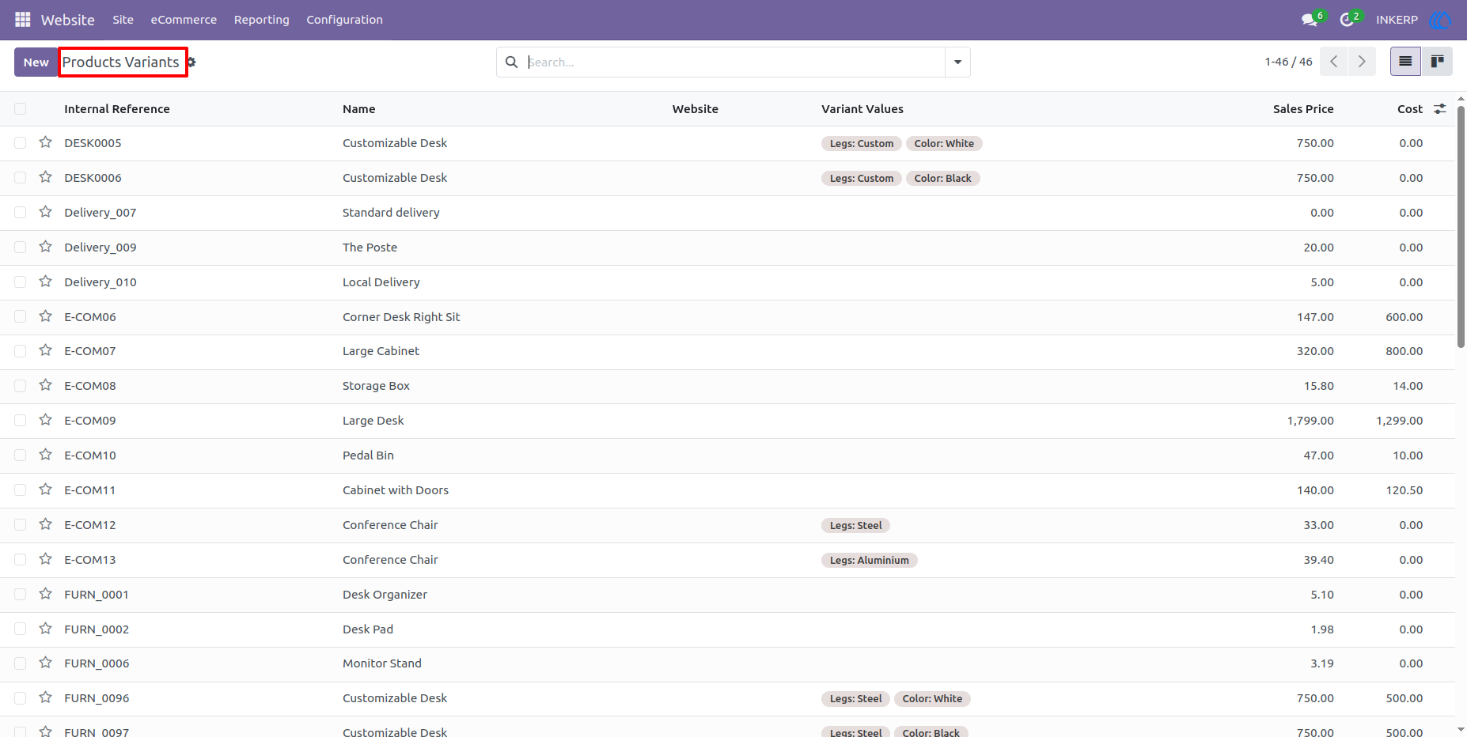Viewport: 1467px width, 737px height.
Task: Open the Configuration menu
Action: click(x=344, y=20)
